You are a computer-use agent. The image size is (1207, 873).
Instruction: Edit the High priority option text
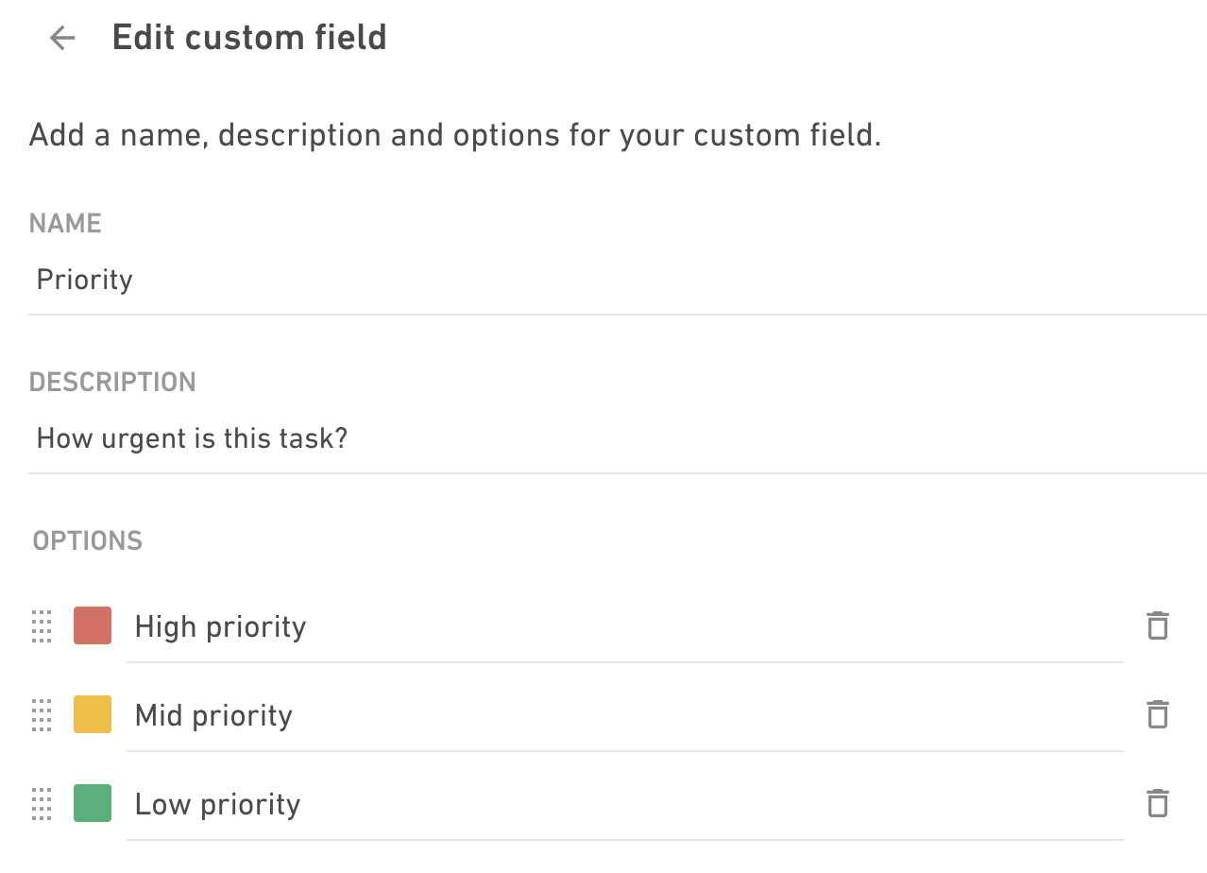(x=624, y=628)
